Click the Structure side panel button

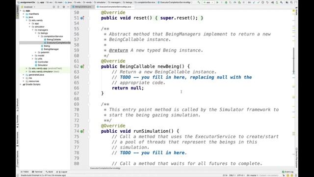tap(18, 105)
